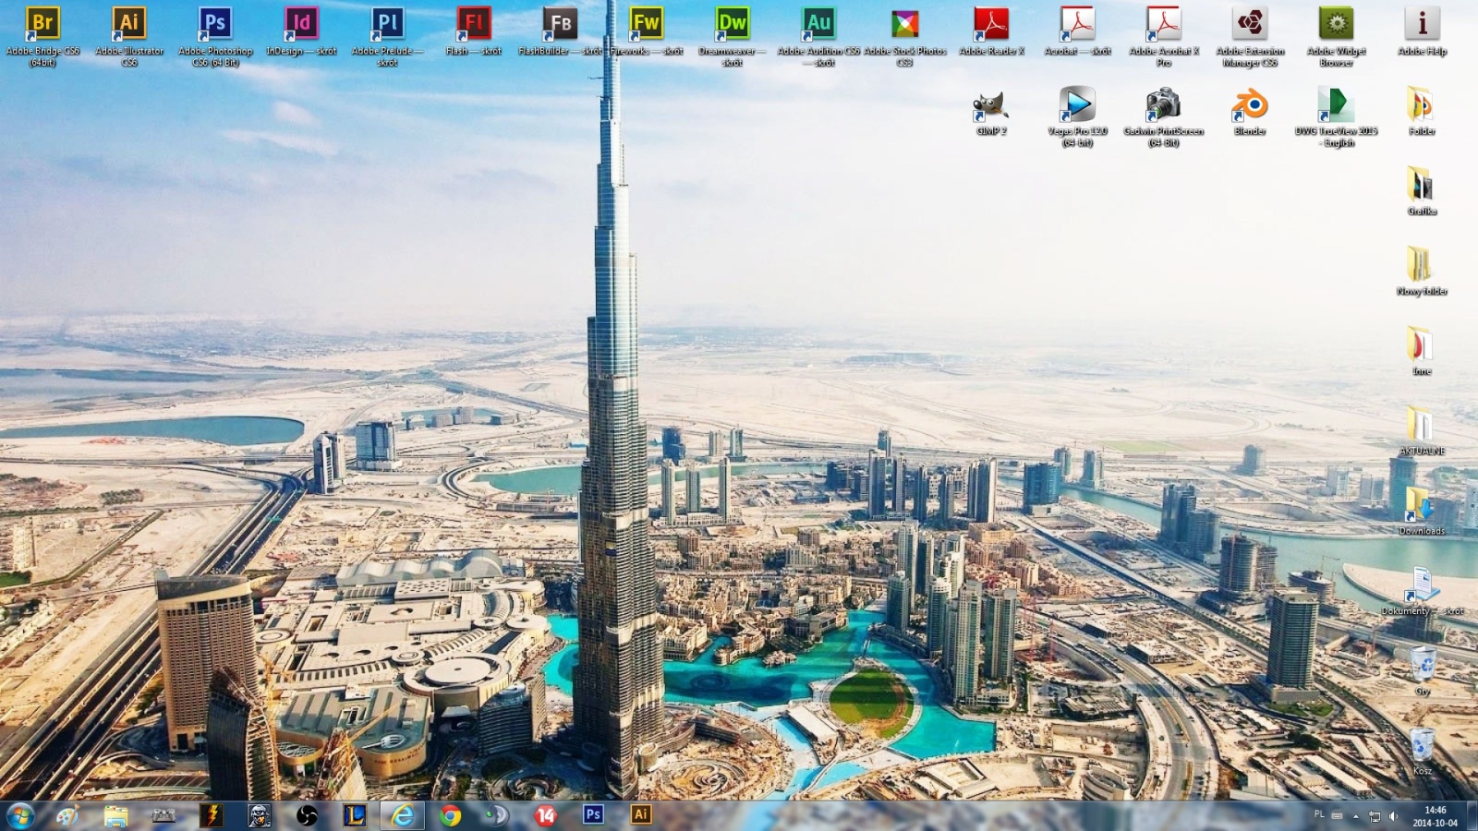
Task: Open Google Chrome from the taskbar
Action: 450,815
